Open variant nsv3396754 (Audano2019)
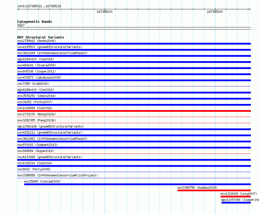Viewport: 259px width, 214px height. tap(197, 188)
